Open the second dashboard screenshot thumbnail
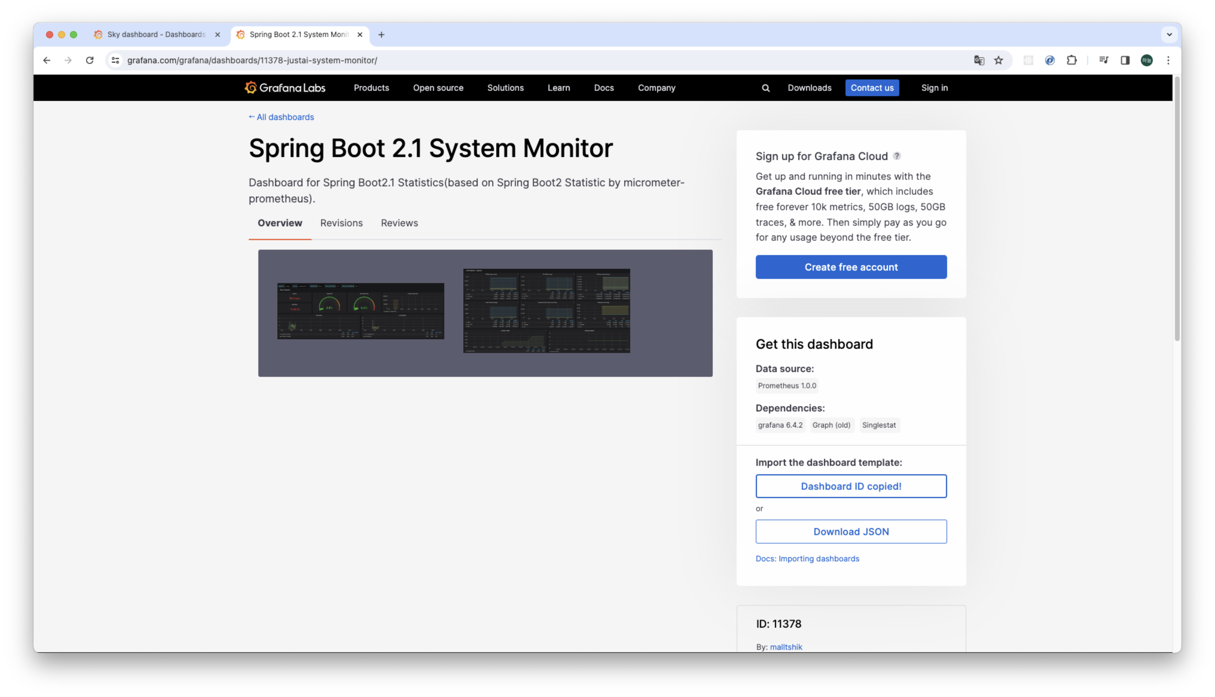The image size is (1215, 697). [546, 311]
